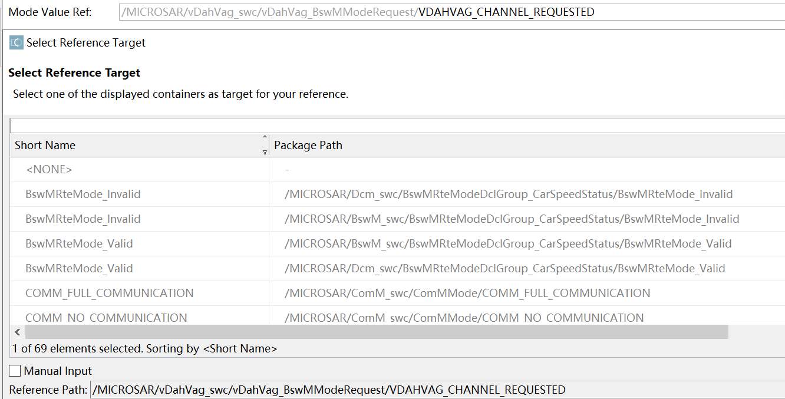Click the '1 of 69 elements selected' status text
This screenshot has width=785, height=399.
tap(145, 348)
